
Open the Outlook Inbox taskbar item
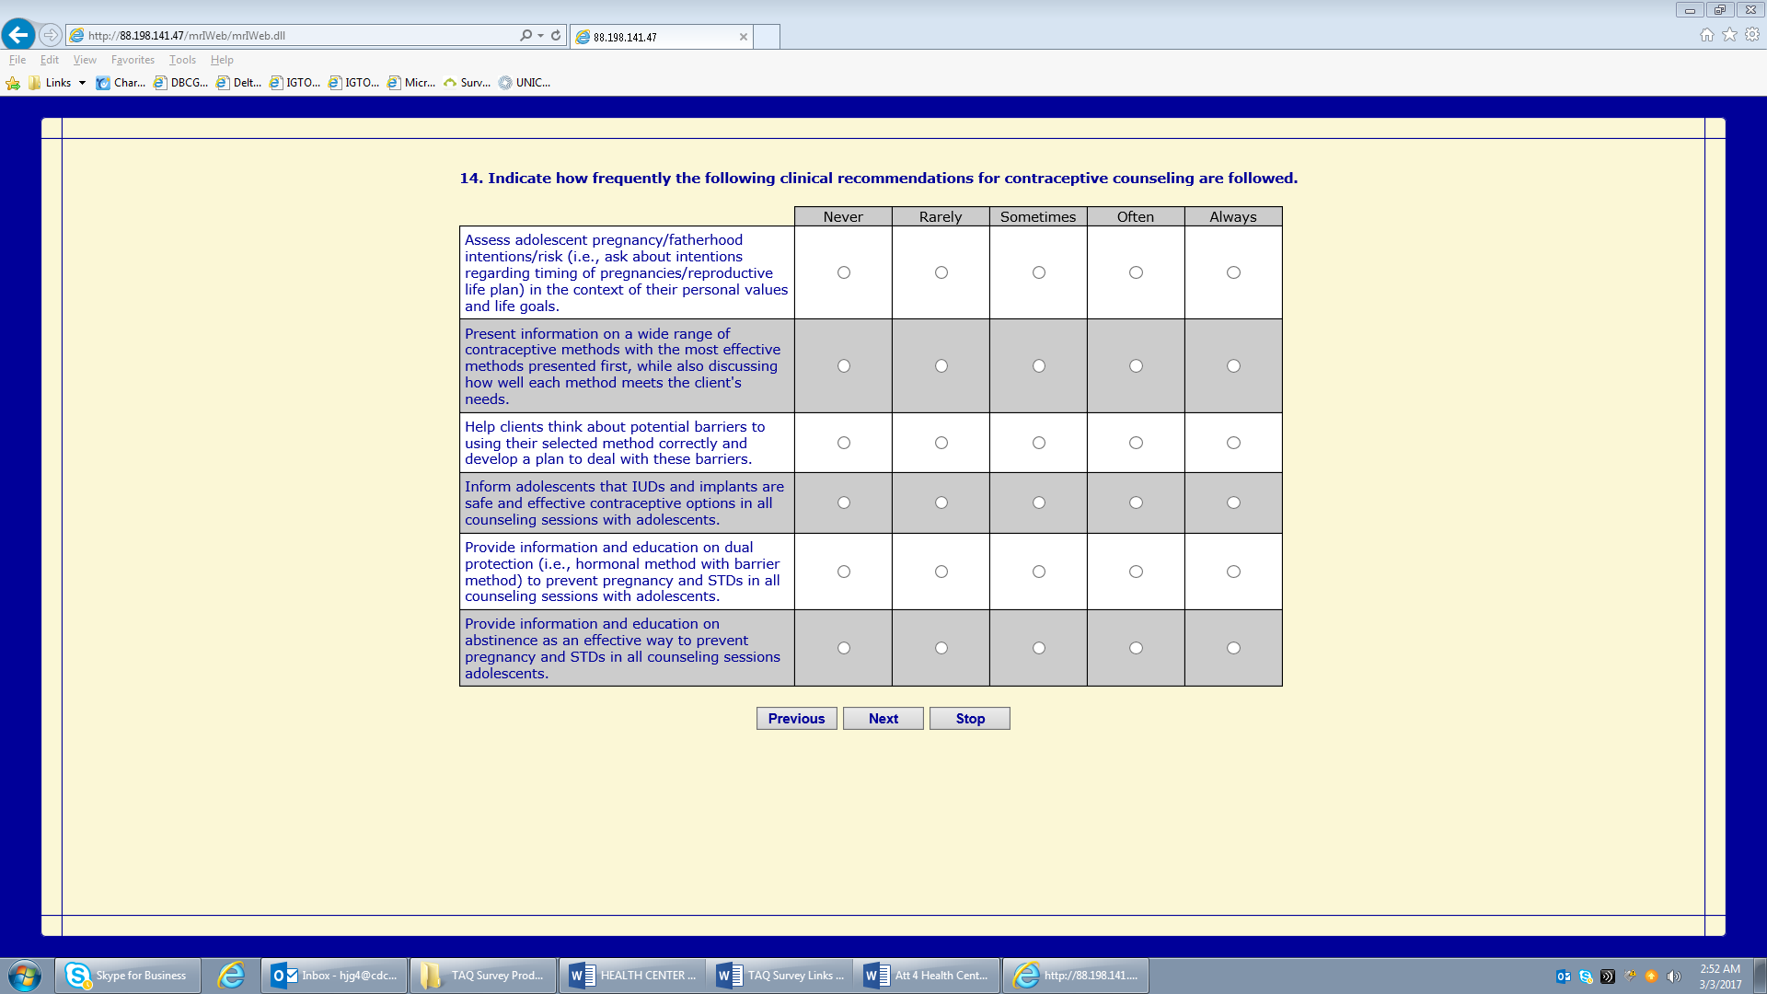[x=335, y=976]
